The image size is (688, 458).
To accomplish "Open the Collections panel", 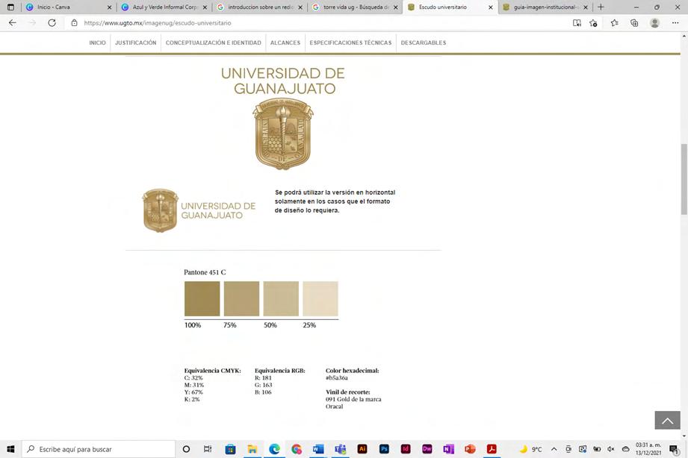I will coord(634,23).
